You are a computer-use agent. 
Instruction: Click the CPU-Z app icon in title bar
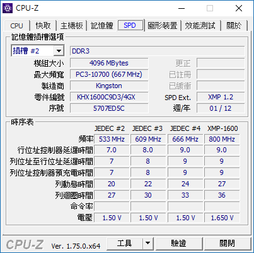click(8, 8)
